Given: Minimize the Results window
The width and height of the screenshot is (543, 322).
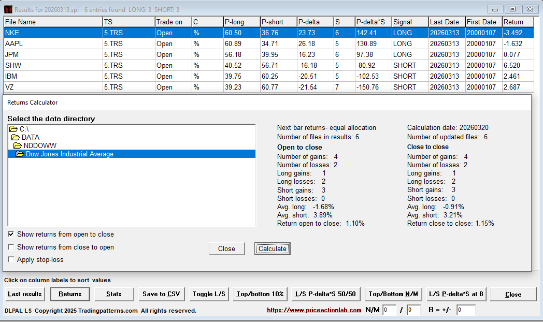Looking at the screenshot, I should click(x=495, y=9).
